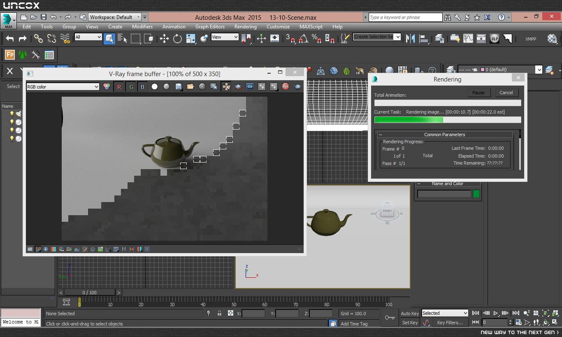Click the object name field under Name and Color

coord(444,194)
